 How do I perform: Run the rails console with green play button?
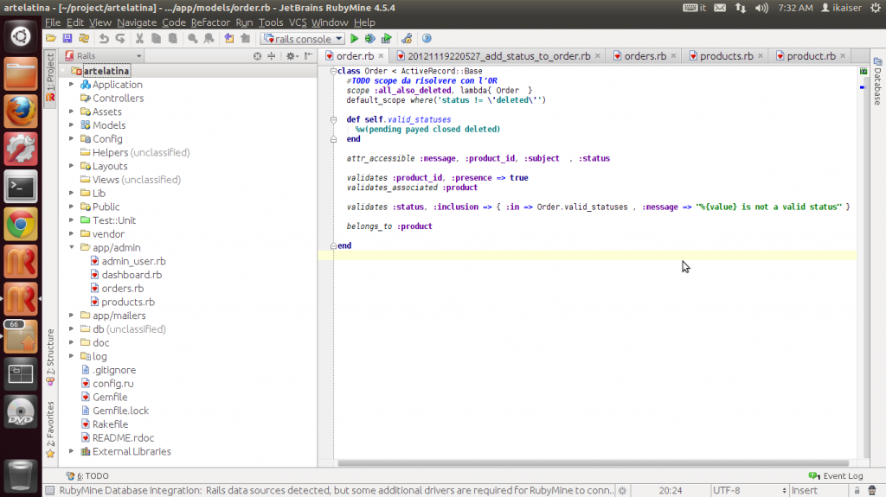355,39
